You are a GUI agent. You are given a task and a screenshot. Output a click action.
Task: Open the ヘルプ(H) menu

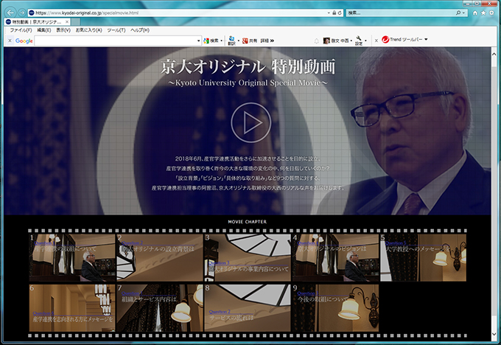point(140,30)
